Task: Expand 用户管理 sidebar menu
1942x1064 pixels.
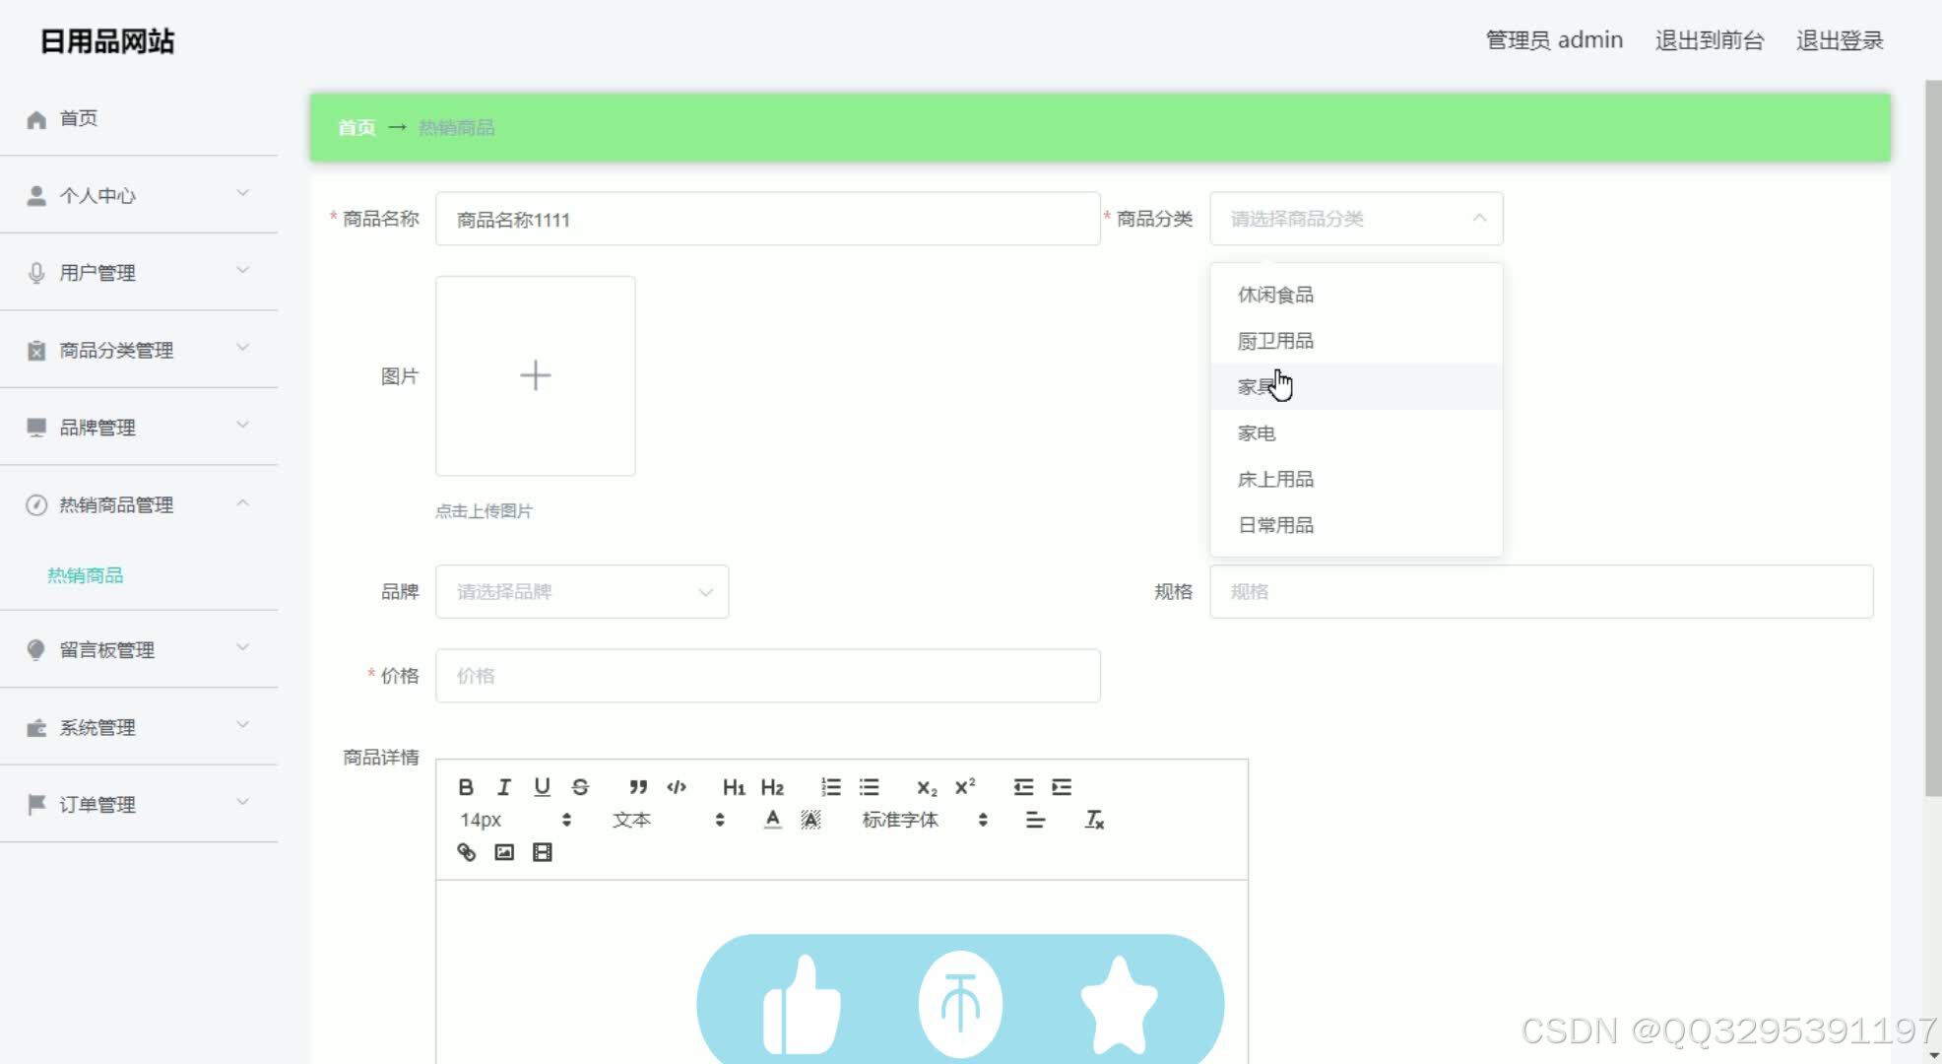Action: coord(139,273)
